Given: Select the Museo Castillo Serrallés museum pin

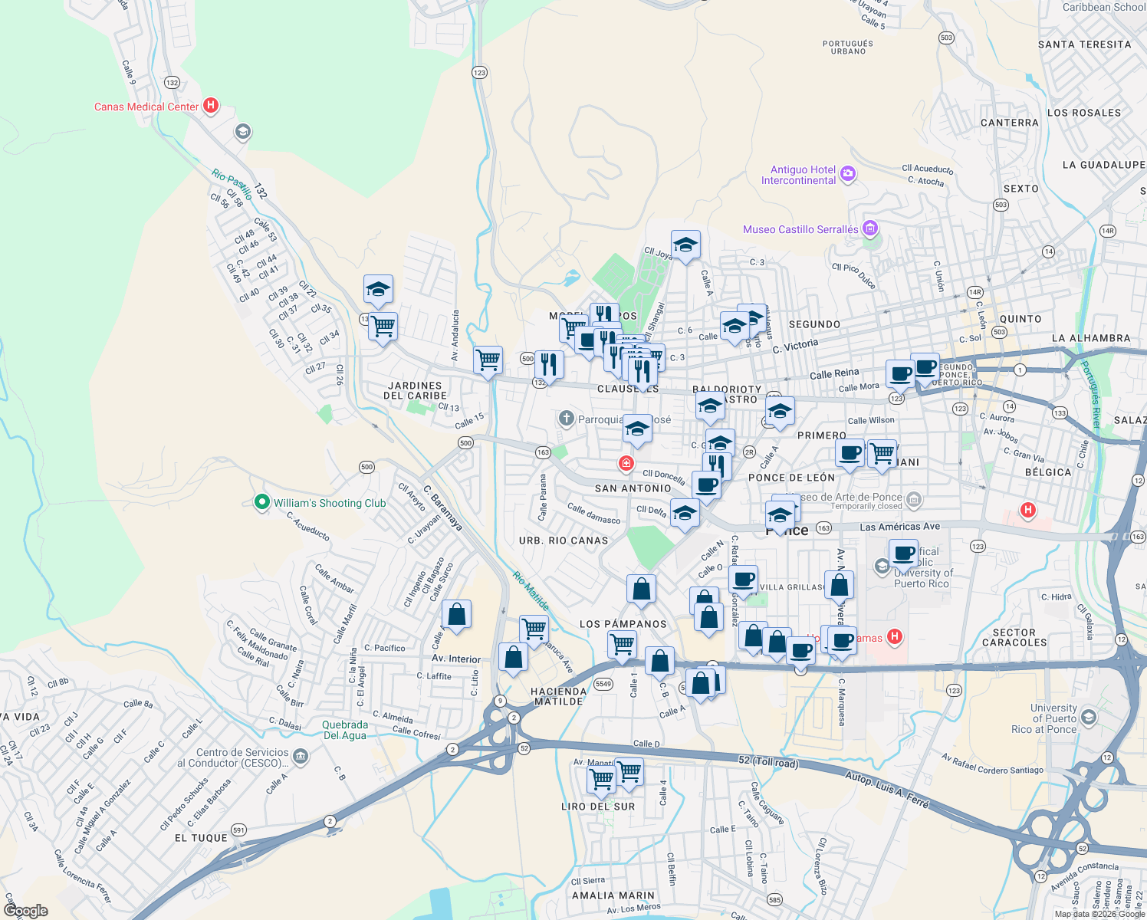Looking at the screenshot, I should tap(869, 228).
